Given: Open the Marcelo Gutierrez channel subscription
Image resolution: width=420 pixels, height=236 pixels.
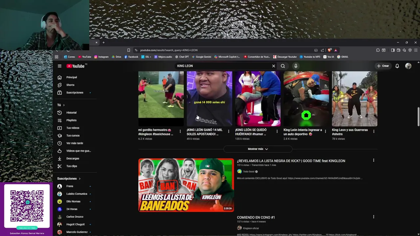Looking at the screenshot, I should [77, 232].
